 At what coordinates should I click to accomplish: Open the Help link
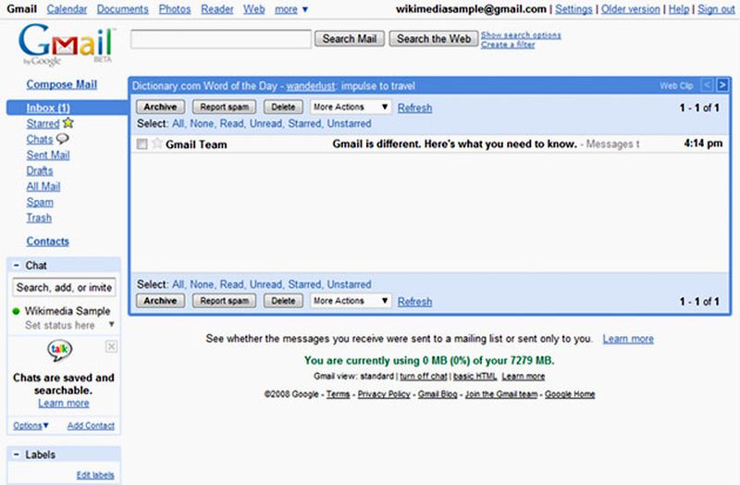[679, 9]
